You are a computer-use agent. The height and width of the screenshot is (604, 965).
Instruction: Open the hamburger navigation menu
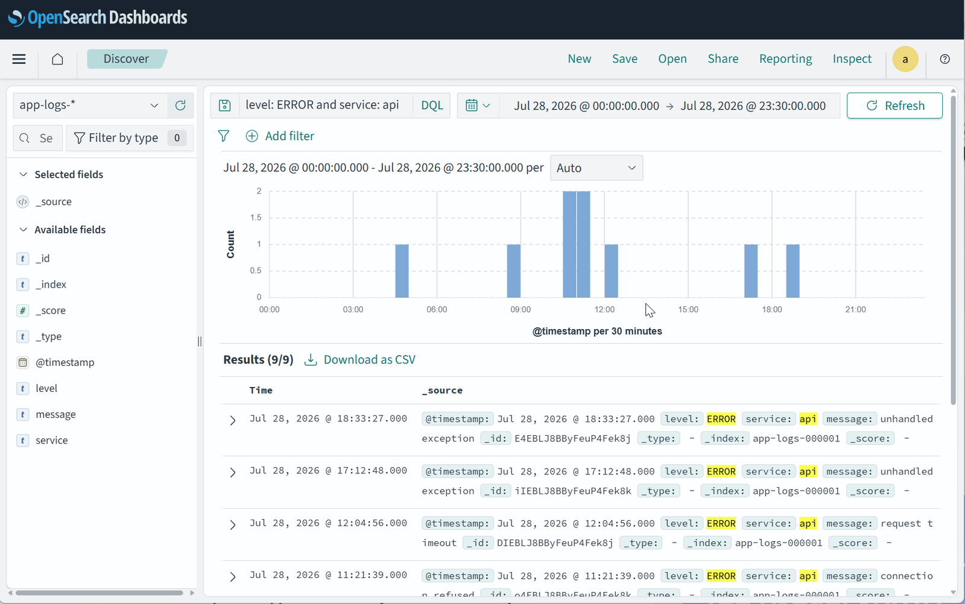[x=19, y=59]
